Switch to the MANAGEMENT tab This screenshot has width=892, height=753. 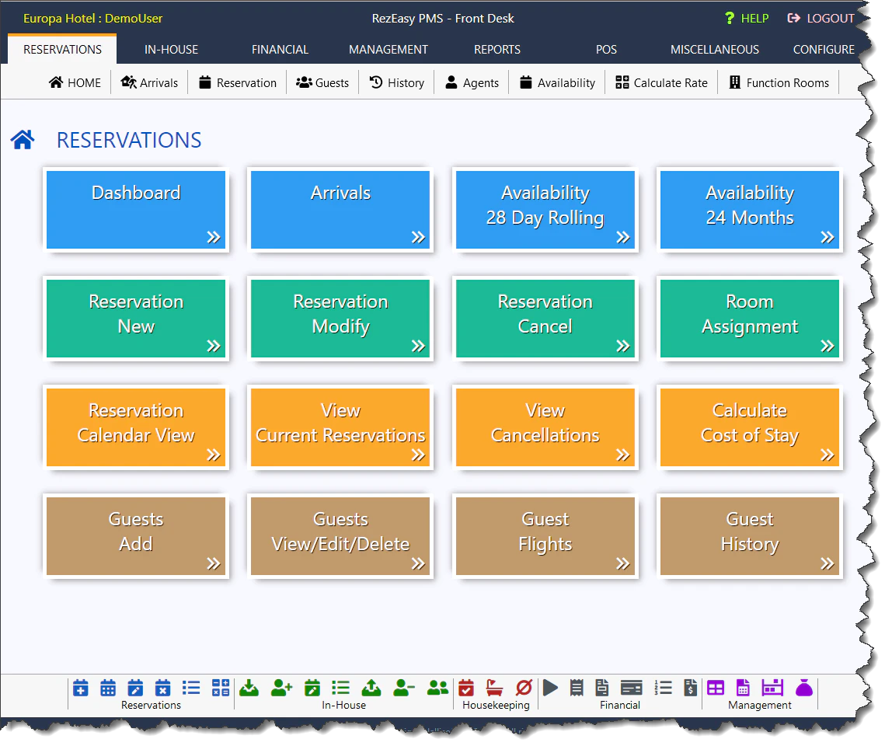(389, 49)
